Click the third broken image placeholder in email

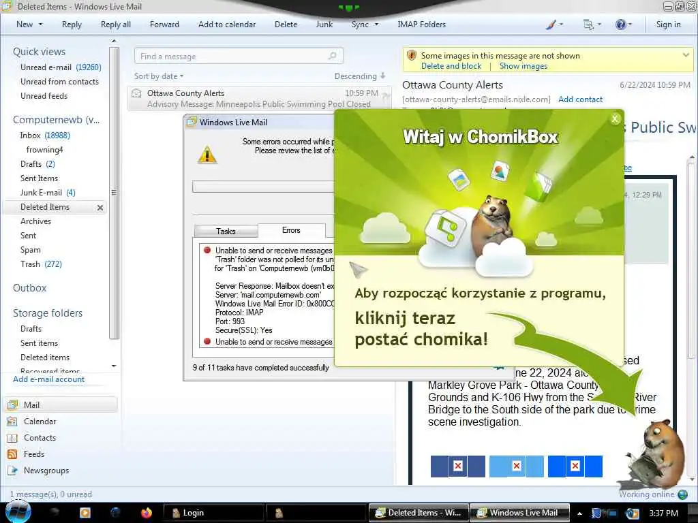click(575, 466)
